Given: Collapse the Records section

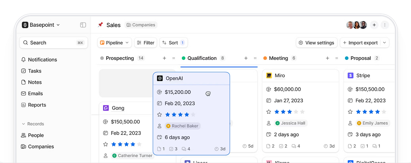Looking at the screenshot, I should [33, 124].
